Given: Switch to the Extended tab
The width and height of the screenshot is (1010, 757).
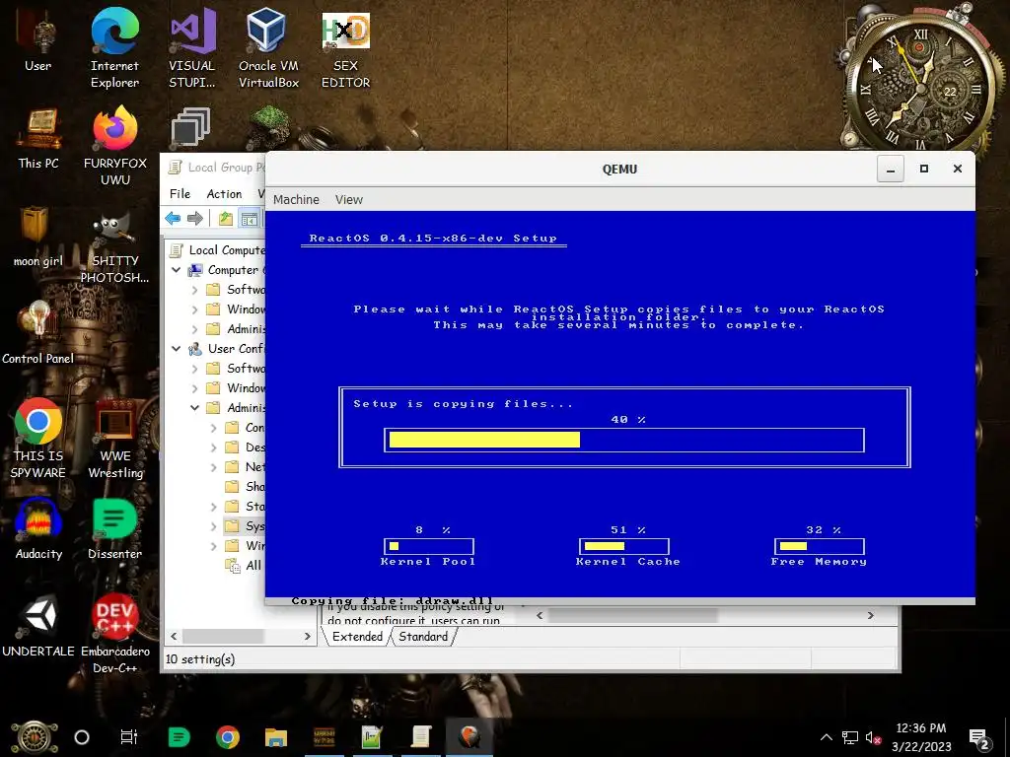Looking at the screenshot, I should (357, 637).
